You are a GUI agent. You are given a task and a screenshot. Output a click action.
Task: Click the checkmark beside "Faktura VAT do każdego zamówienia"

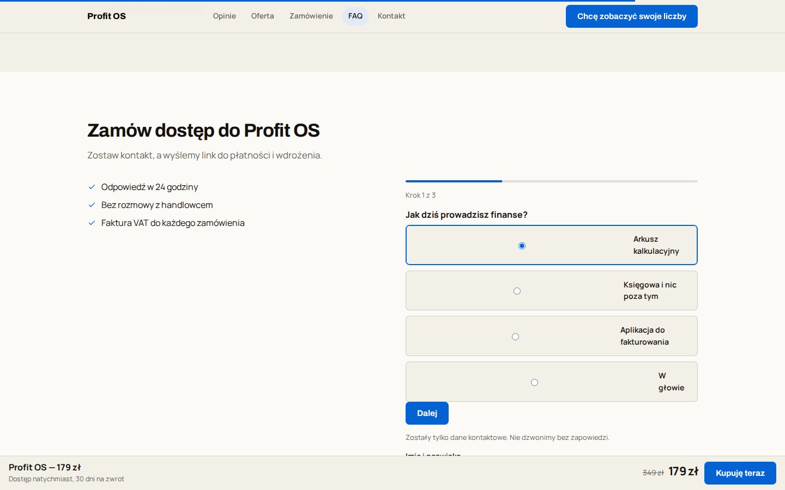click(x=92, y=223)
